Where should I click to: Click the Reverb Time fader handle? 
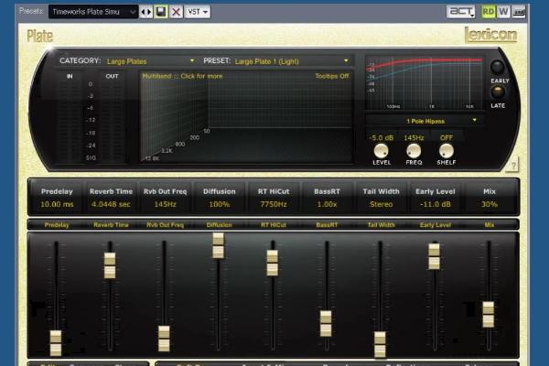tap(110, 265)
